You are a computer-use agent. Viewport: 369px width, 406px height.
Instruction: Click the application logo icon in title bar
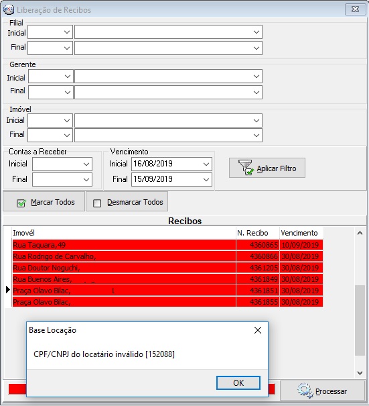[9, 9]
